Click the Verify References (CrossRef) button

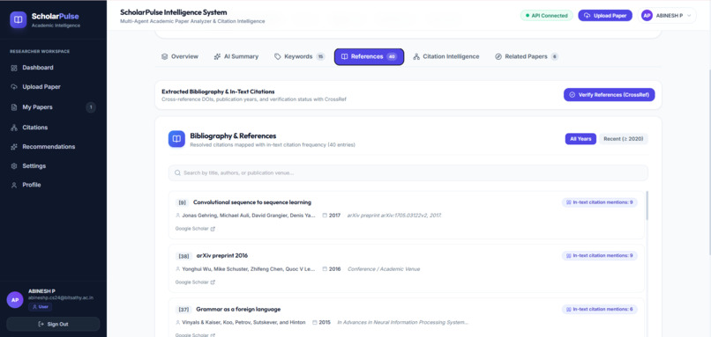609,94
